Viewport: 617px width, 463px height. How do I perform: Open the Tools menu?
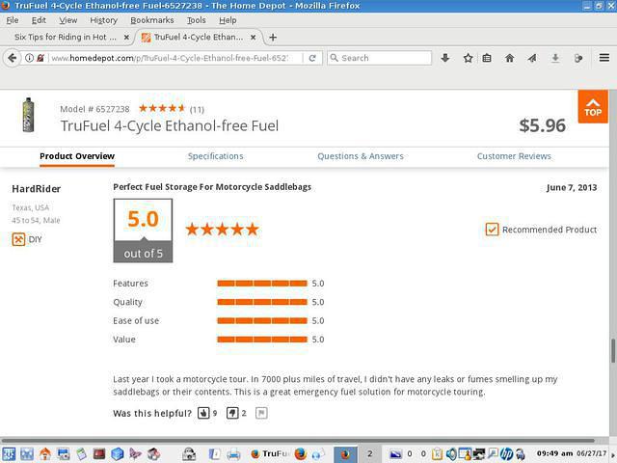pyautogui.click(x=196, y=20)
